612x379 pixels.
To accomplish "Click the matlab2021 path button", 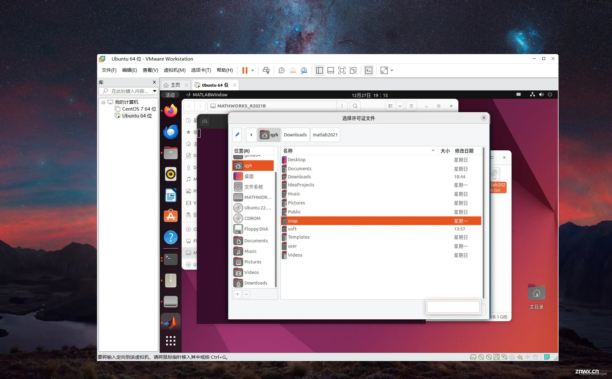I will (325, 135).
